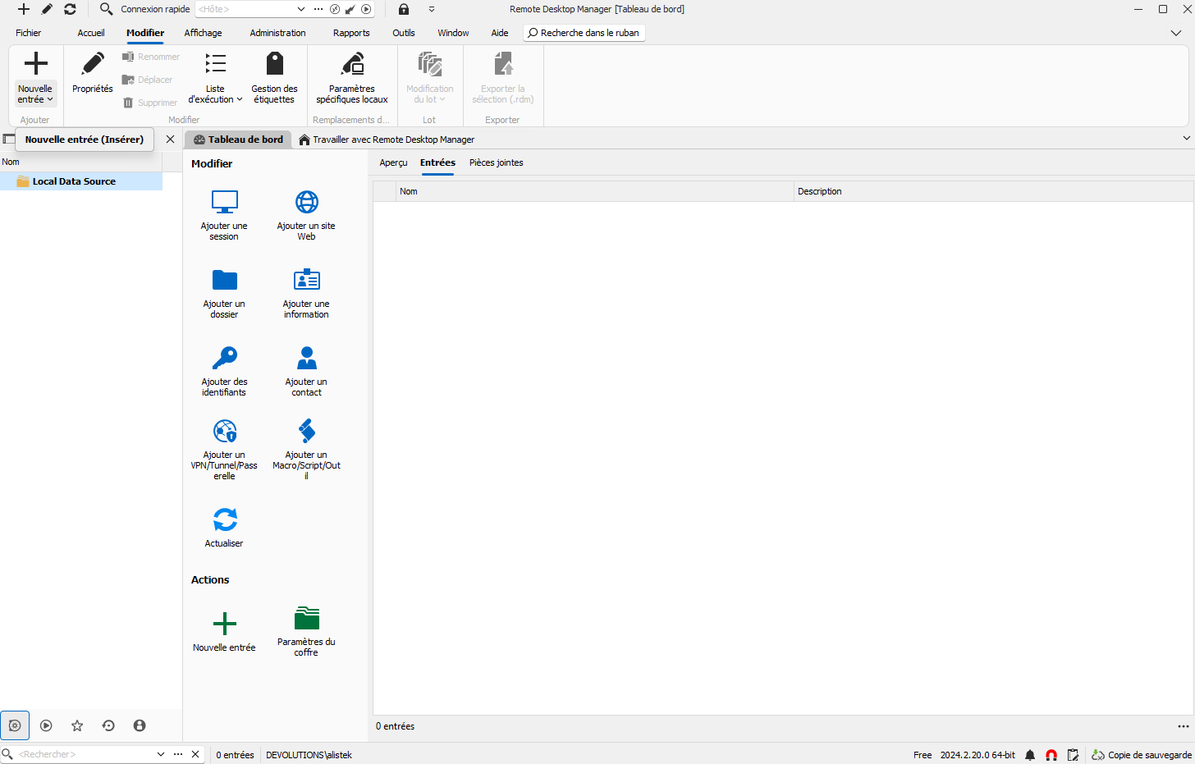The image size is (1195, 764).
Task: Select the Tableau de bord tab
Action: tap(238, 140)
